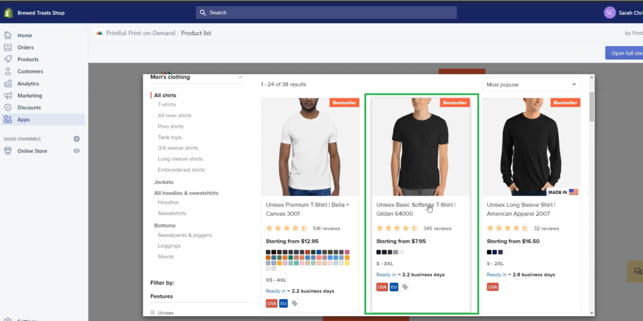643x321 pixels.
Task: Click the Home house icon
Action: pyautogui.click(x=8, y=35)
